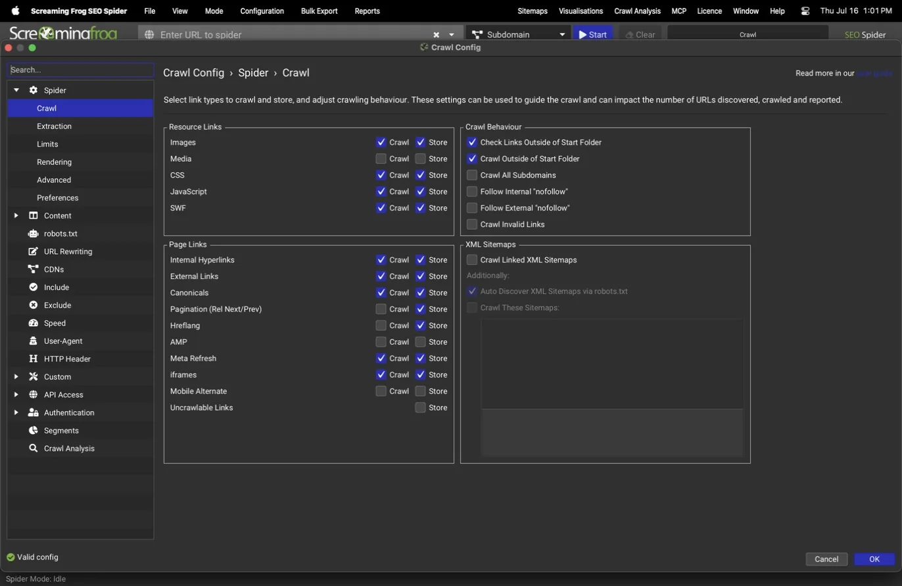Uncheck Crawl Outside of Start Folder

tap(472, 159)
